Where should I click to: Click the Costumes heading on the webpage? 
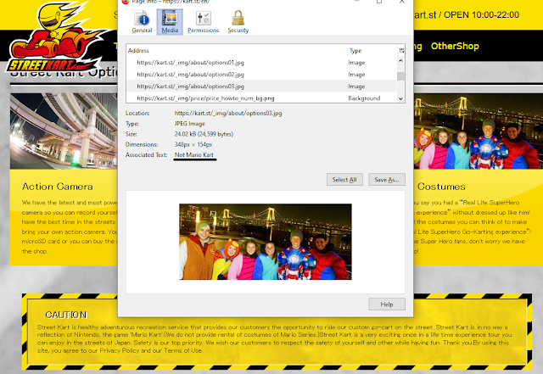tap(441, 187)
